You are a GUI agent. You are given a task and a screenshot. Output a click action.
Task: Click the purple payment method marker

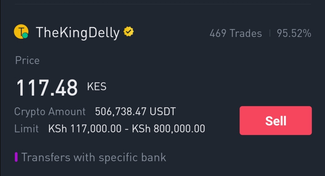click(x=16, y=157)
